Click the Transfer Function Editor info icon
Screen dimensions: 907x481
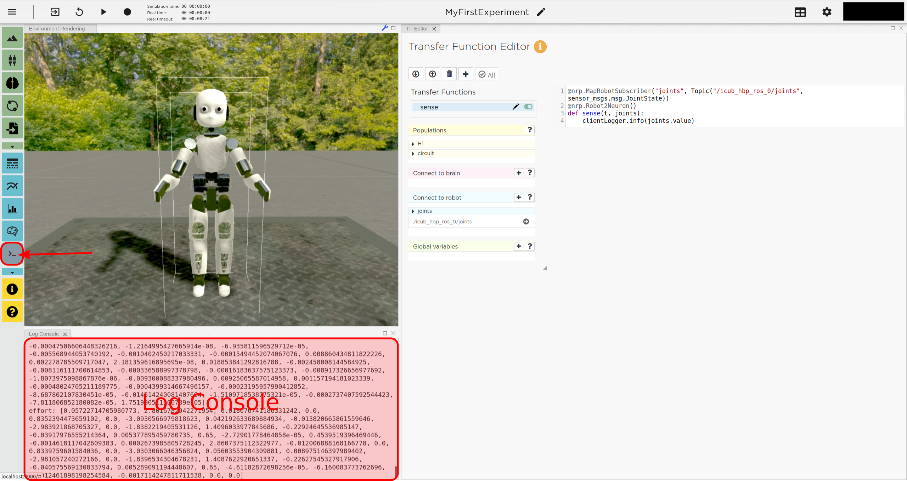[540, 47]
